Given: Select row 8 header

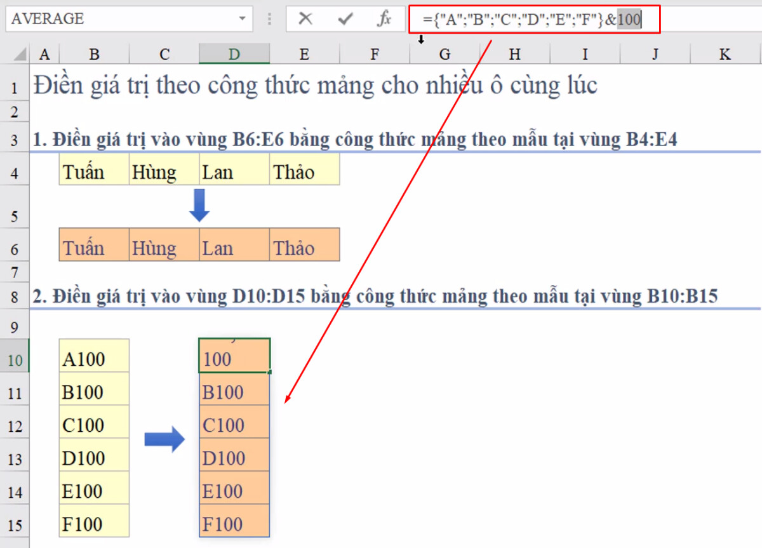Looking at the screenshot, I should point(15,297).
